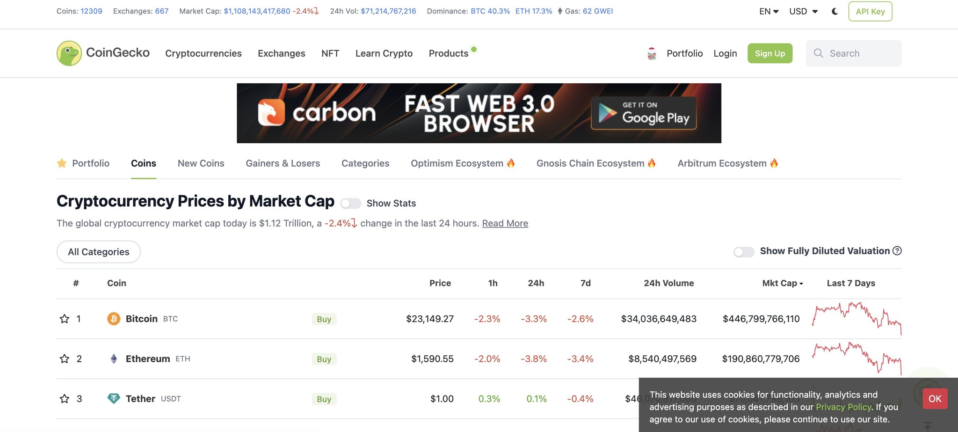Enable Show Fully Diluted Valuation
958x432 pixels.
pyautogui.click(x=744, y=251)
